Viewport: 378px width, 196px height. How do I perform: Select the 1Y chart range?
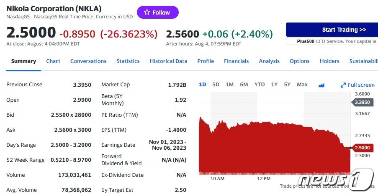[274, 84]
